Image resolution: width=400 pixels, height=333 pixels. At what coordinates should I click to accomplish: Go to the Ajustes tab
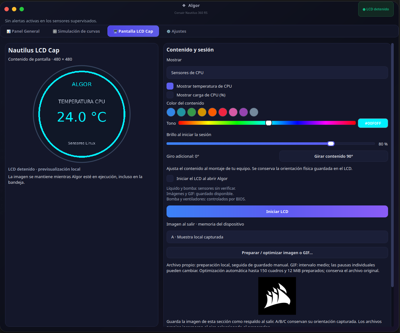pos(176,31)
